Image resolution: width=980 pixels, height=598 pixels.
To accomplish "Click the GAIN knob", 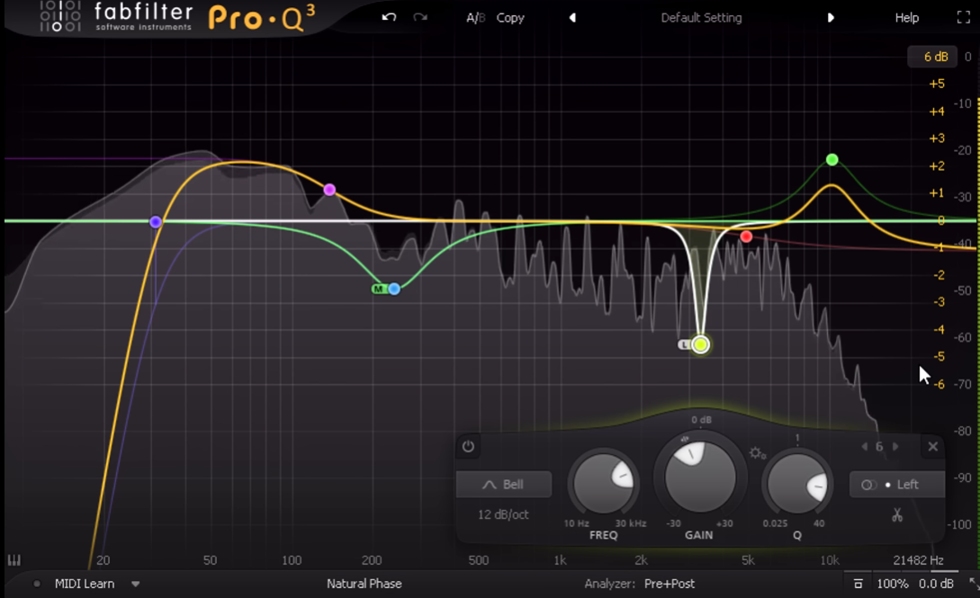I will 700,476.
